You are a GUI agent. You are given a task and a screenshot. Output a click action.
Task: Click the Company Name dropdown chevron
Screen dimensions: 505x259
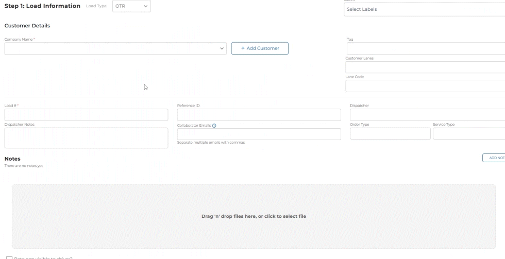coord(222,48)
